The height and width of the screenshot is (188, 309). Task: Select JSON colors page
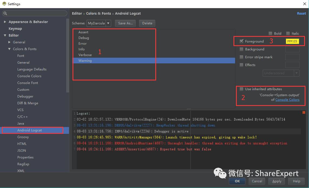click(21, 151)
